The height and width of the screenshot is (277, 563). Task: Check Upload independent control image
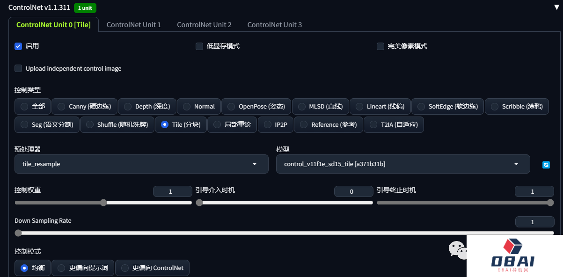19,69
